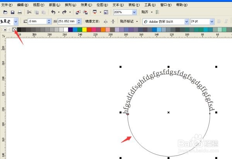The width and height of the screenshot is (232, 159).
Task: Click the Welcome screen icon
Action: [x=106, y=12]
